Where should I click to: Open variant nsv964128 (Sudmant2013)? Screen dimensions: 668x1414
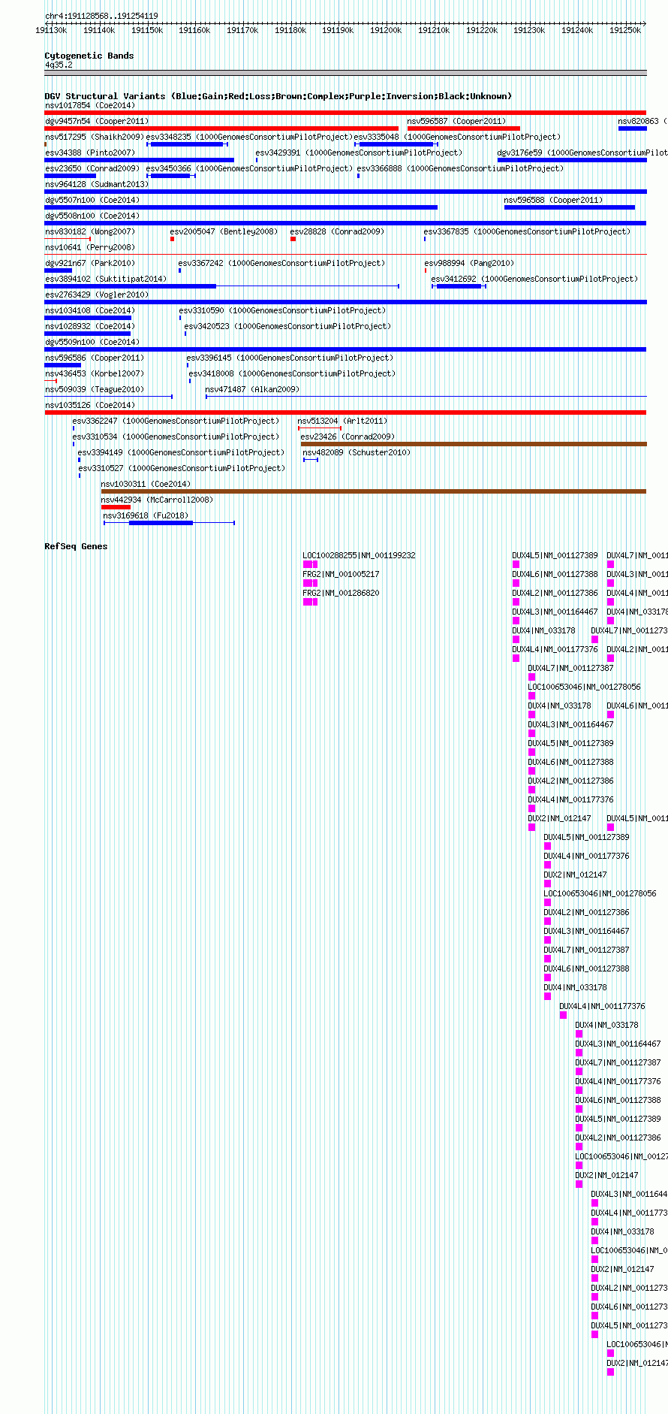tap(97, 184)
